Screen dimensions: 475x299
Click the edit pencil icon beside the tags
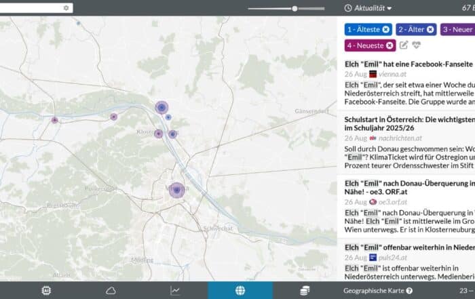pyautogui.click(x=404, y=45)
